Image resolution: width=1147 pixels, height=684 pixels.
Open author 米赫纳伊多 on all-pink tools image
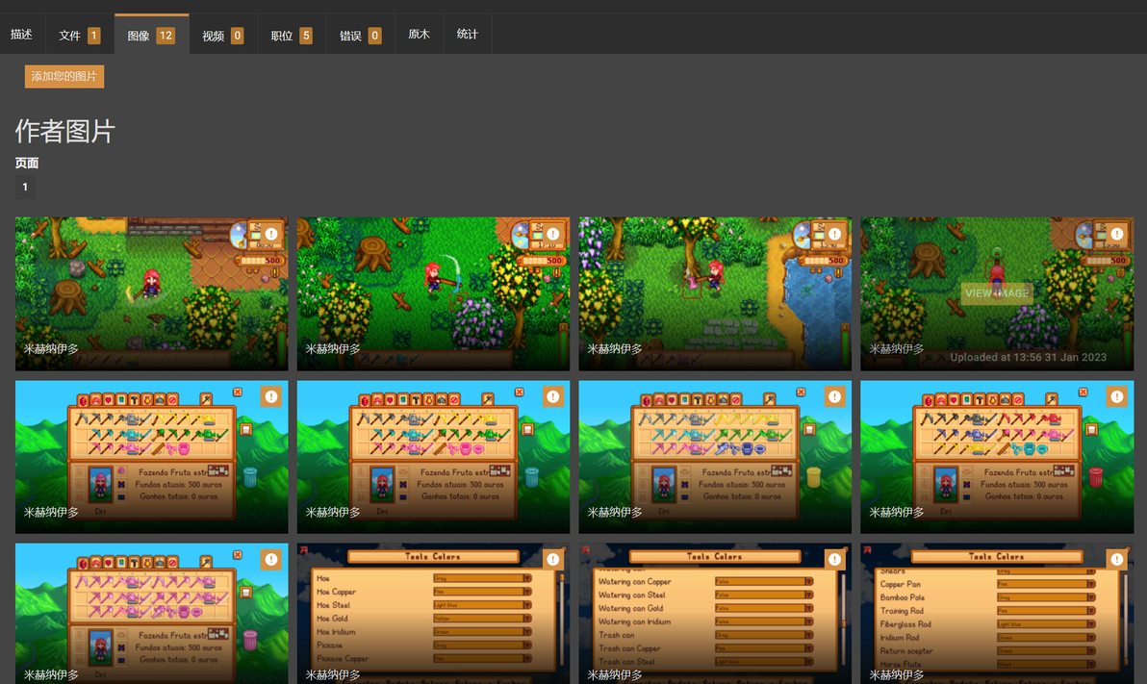pos(51,674)
